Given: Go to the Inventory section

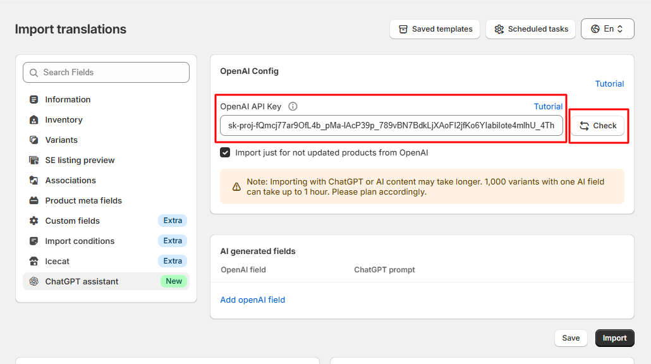Looking at the screenshot, I should pos(106,120).
